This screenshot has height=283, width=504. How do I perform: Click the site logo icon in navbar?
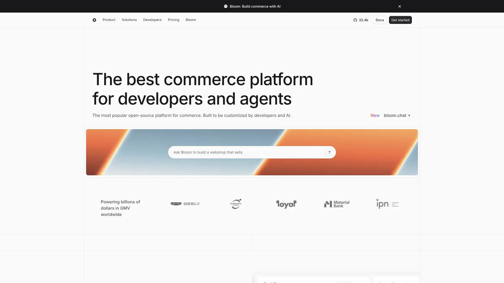[94, 20]
